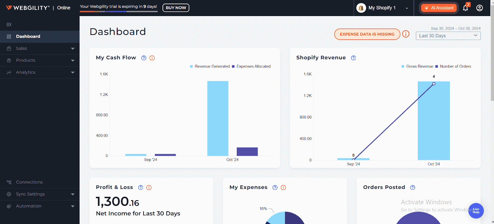Viewport: 494px width, 224px height.
Task: Select Dashboard in the sidebar
Action: [28, 36]
